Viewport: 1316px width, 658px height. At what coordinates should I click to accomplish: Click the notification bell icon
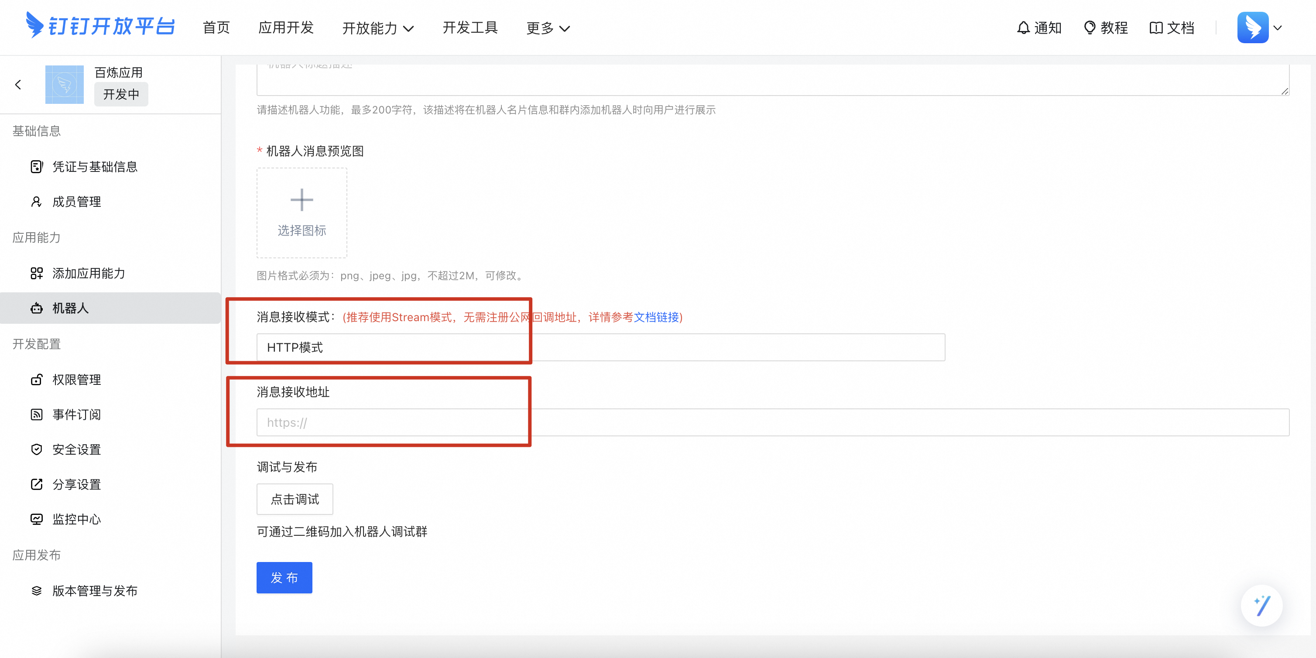coord(1023,27)
